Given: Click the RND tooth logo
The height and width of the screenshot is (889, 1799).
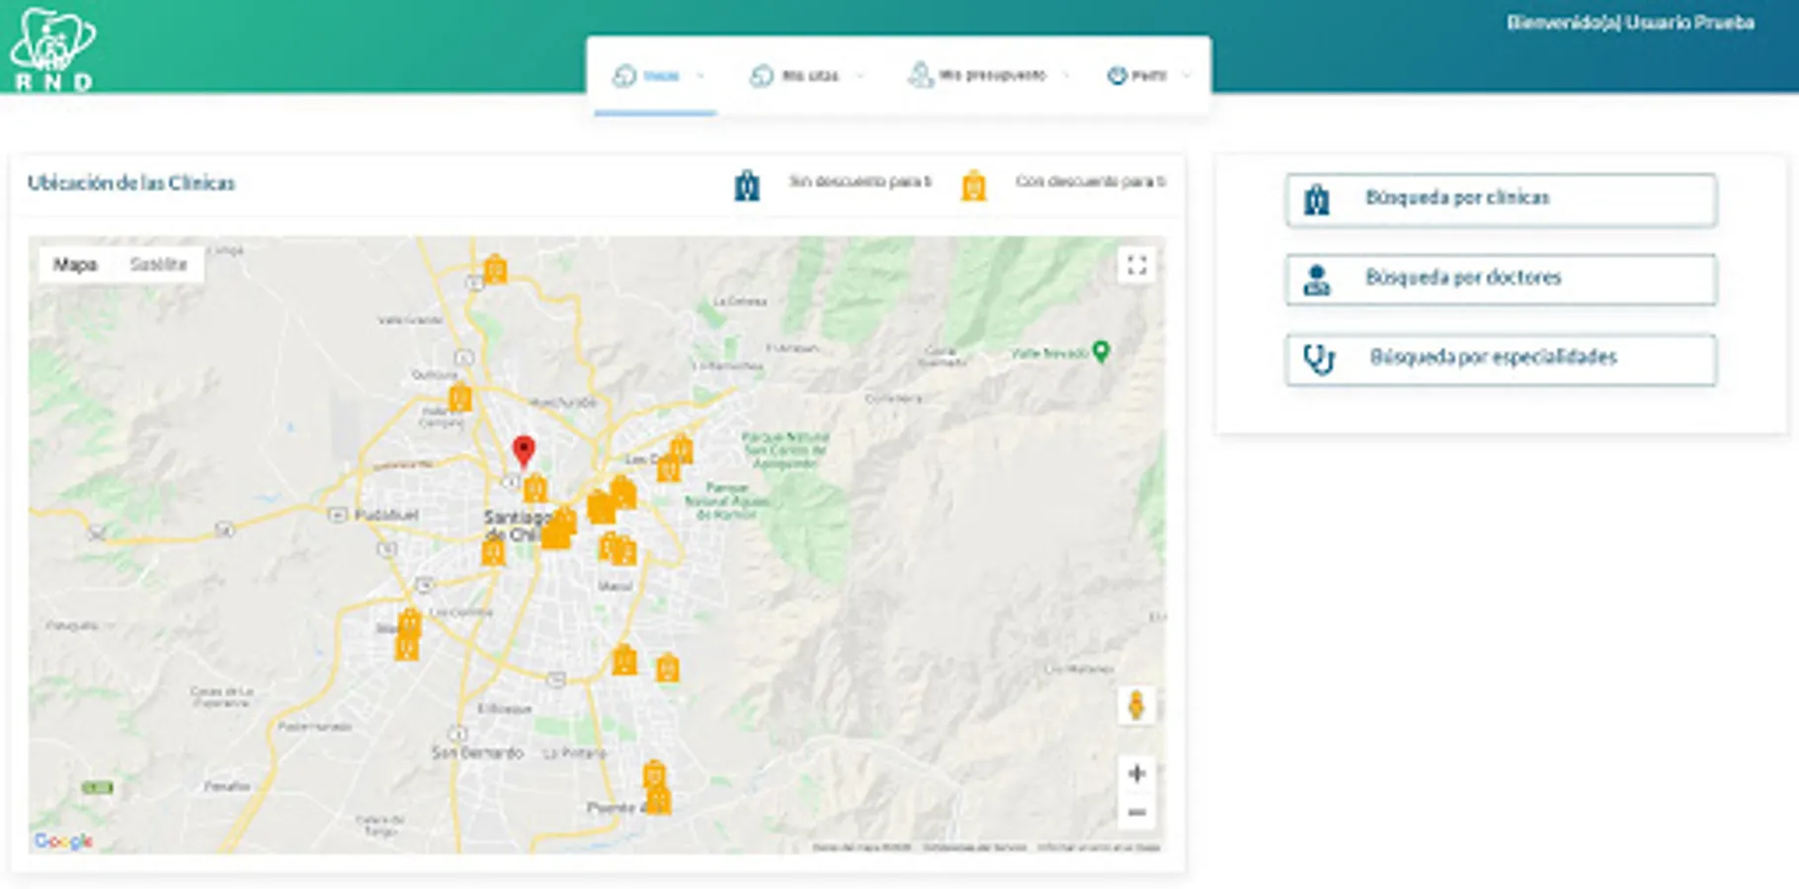Looking at the screenshot, I should [x=52, y=49].
